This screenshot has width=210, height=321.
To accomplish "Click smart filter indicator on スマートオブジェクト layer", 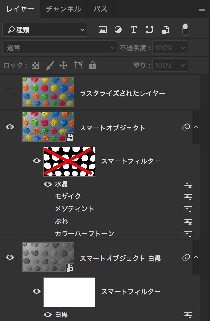I will [186, 127].
